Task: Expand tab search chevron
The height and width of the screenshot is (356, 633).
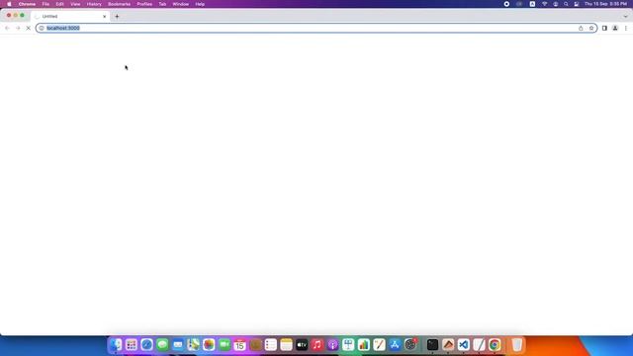Action: pyautogui.click(x=625, y=17)
